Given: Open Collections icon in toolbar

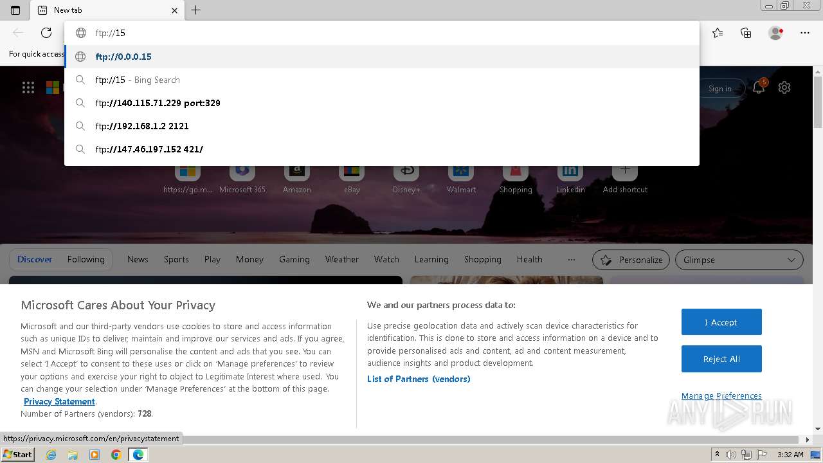Looking at the screenshot, I should 746,33.
